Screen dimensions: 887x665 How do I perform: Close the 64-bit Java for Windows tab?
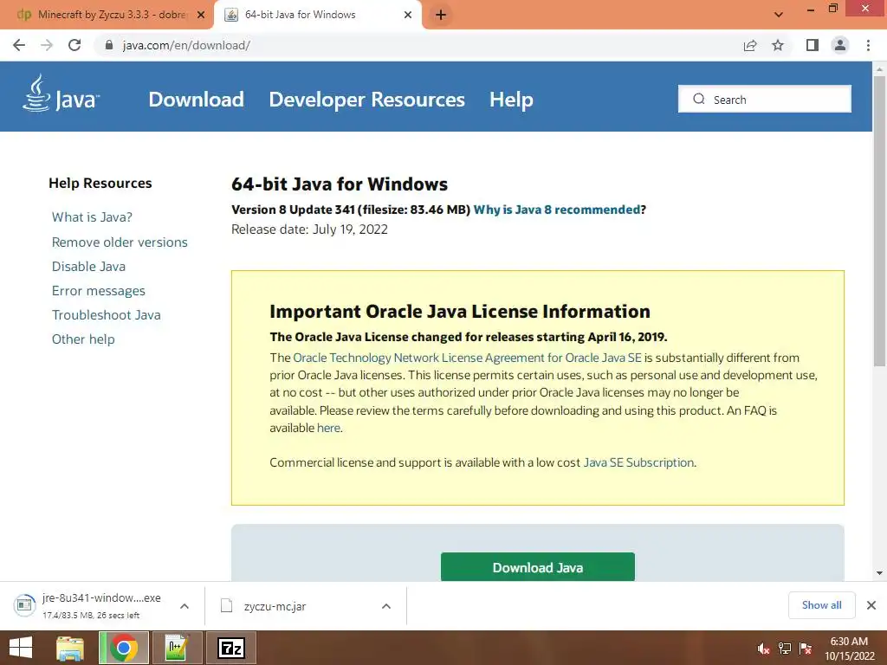point(408,16)
